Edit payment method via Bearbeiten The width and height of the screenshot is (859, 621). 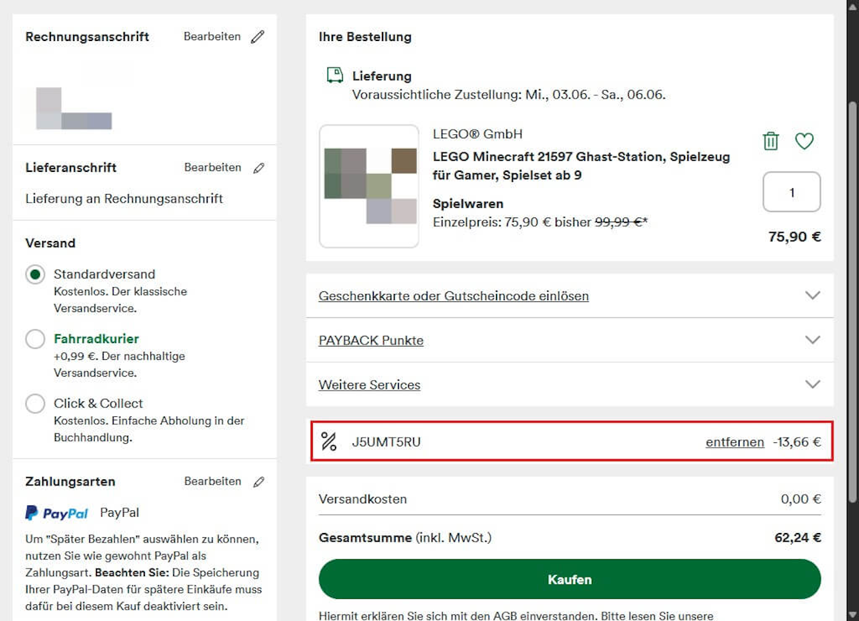tap(213, 481)
